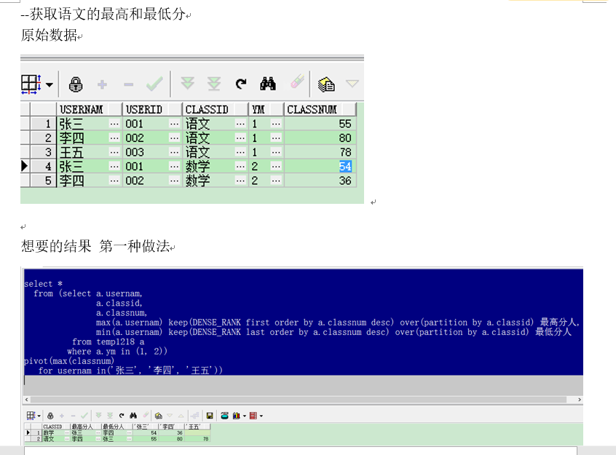The image size is (616, 455).
Task: Click the pale yellow triangle dropdown in original data toolbar
Action: click(x=352, y=83)
